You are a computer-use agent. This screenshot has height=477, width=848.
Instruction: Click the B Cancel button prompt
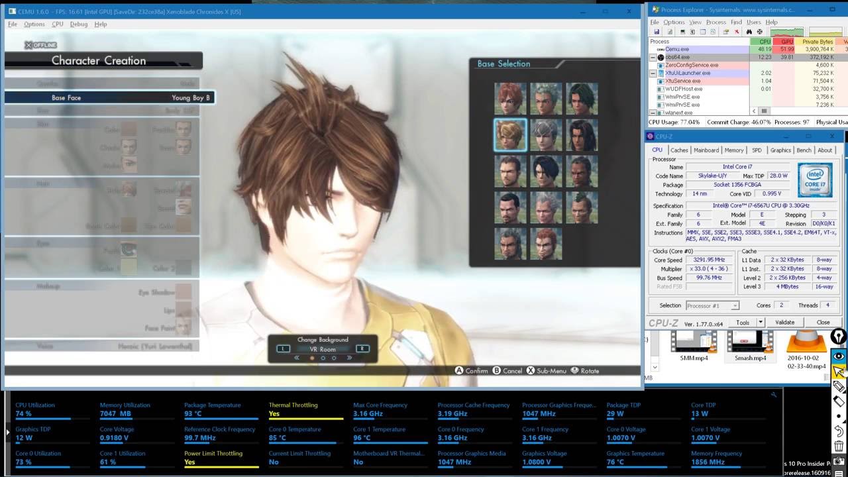click(x=507, y=371)
